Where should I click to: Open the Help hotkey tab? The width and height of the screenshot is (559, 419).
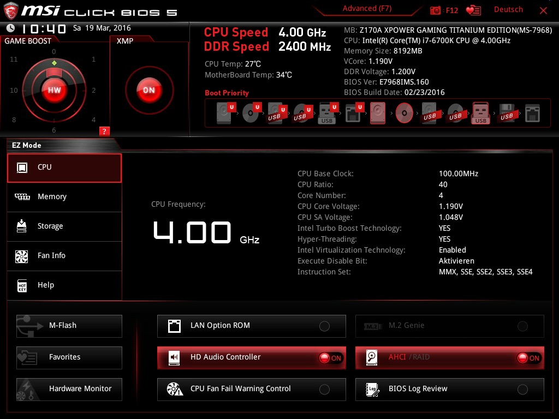point(64,285)
